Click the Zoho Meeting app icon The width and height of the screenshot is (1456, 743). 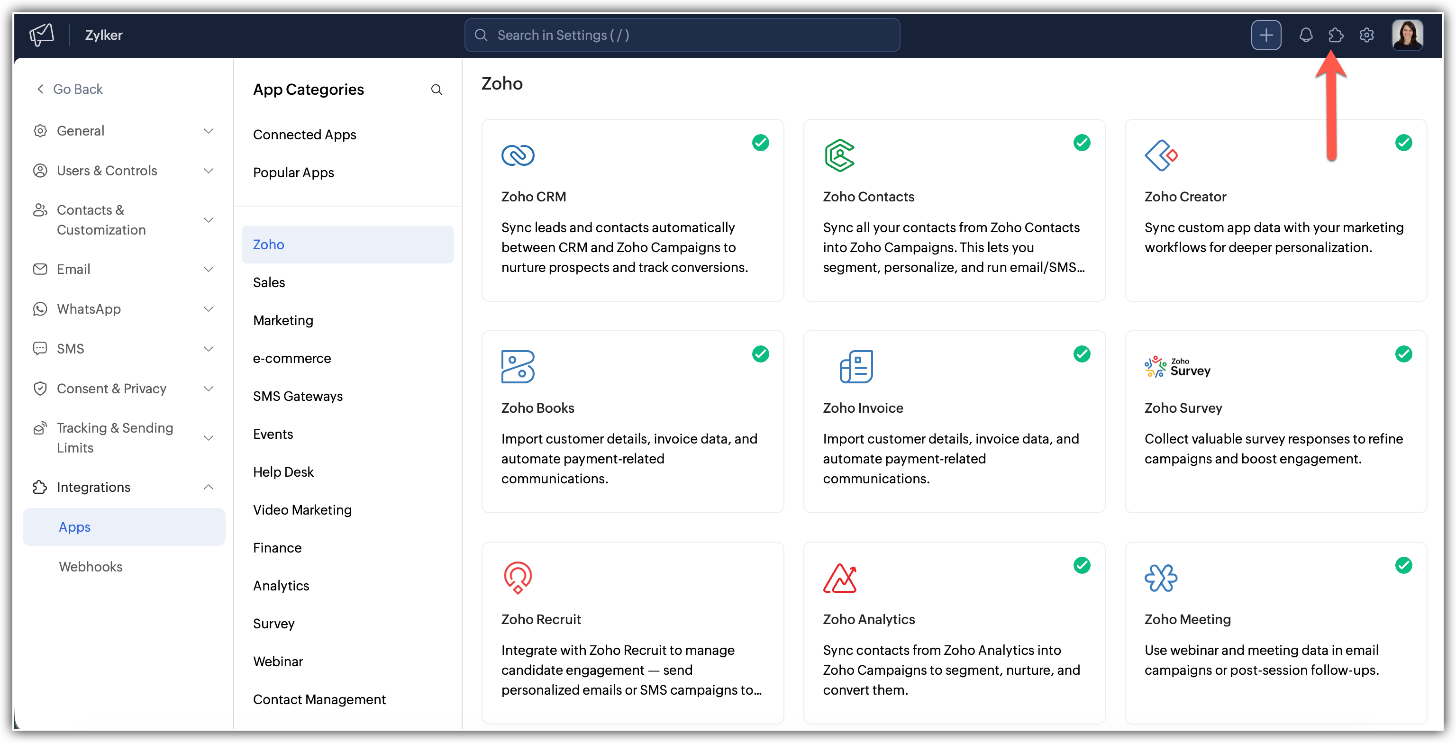pos(1161,578)
